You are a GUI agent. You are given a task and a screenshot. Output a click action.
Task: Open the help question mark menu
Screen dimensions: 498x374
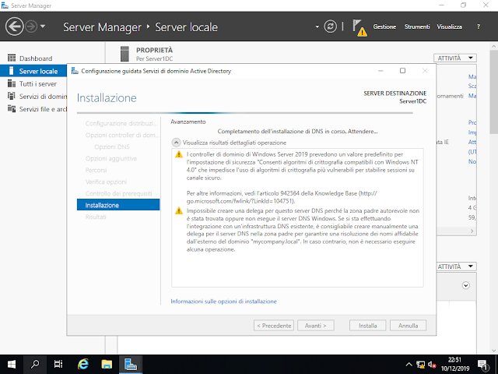pos(479,26)
